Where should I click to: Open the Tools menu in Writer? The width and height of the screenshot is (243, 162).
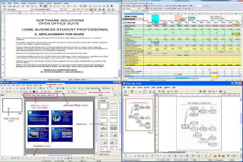(49, 3)
